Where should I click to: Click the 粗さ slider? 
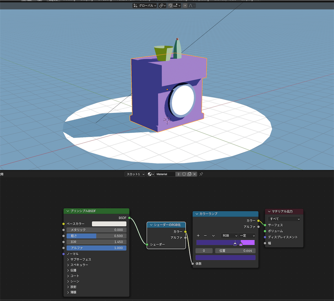(97, 236)
